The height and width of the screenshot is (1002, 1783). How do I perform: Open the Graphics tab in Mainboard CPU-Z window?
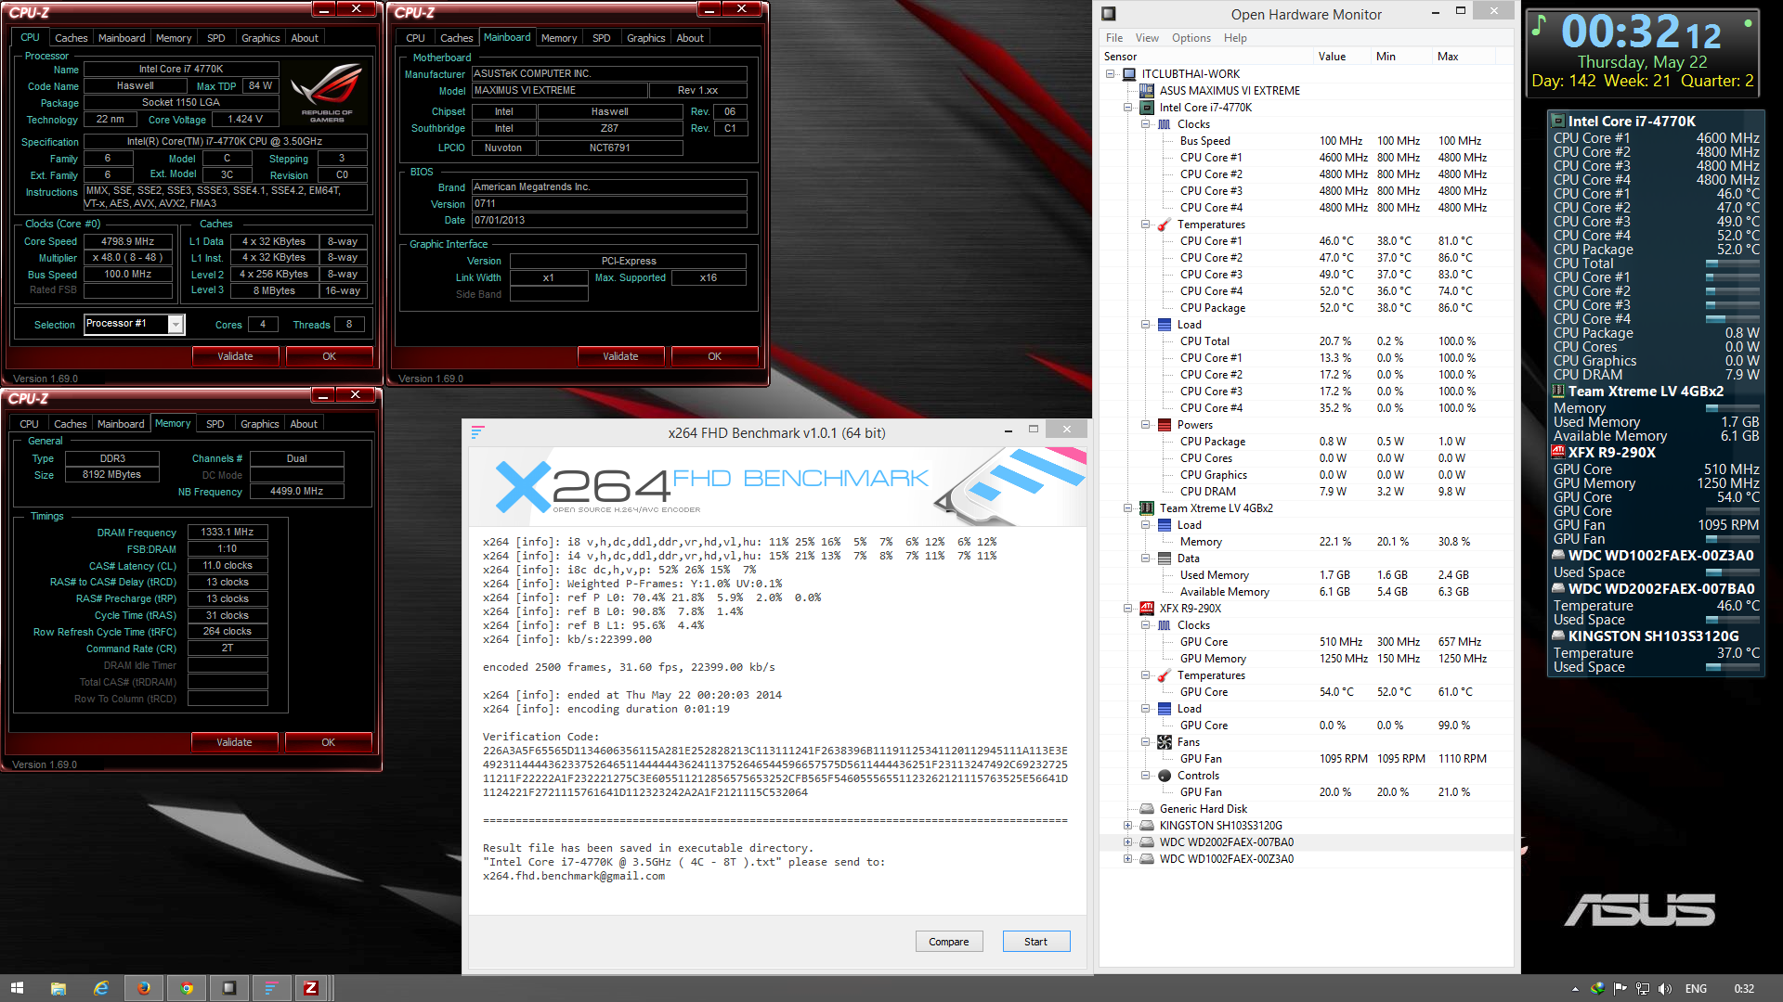(x=645, y=38)
